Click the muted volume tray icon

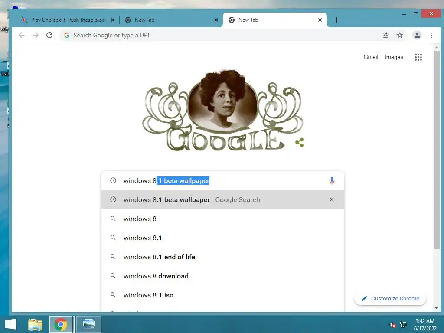[393, 324]
